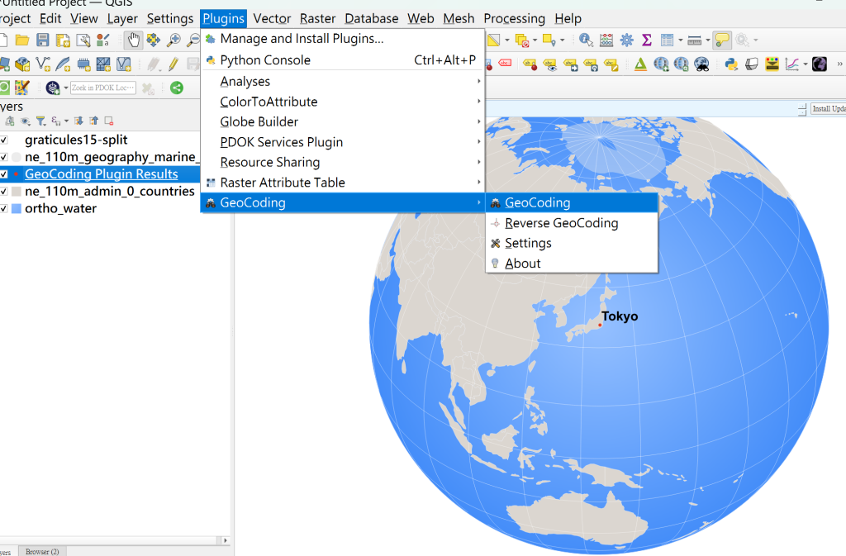This screenshot has height=556, width=846.
Task: Launch the Globe Builder plugin icon
Action: [x=819, y=64]
